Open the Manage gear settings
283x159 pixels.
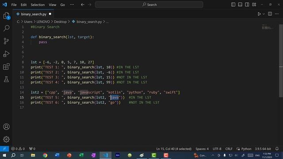pos(6,140)
